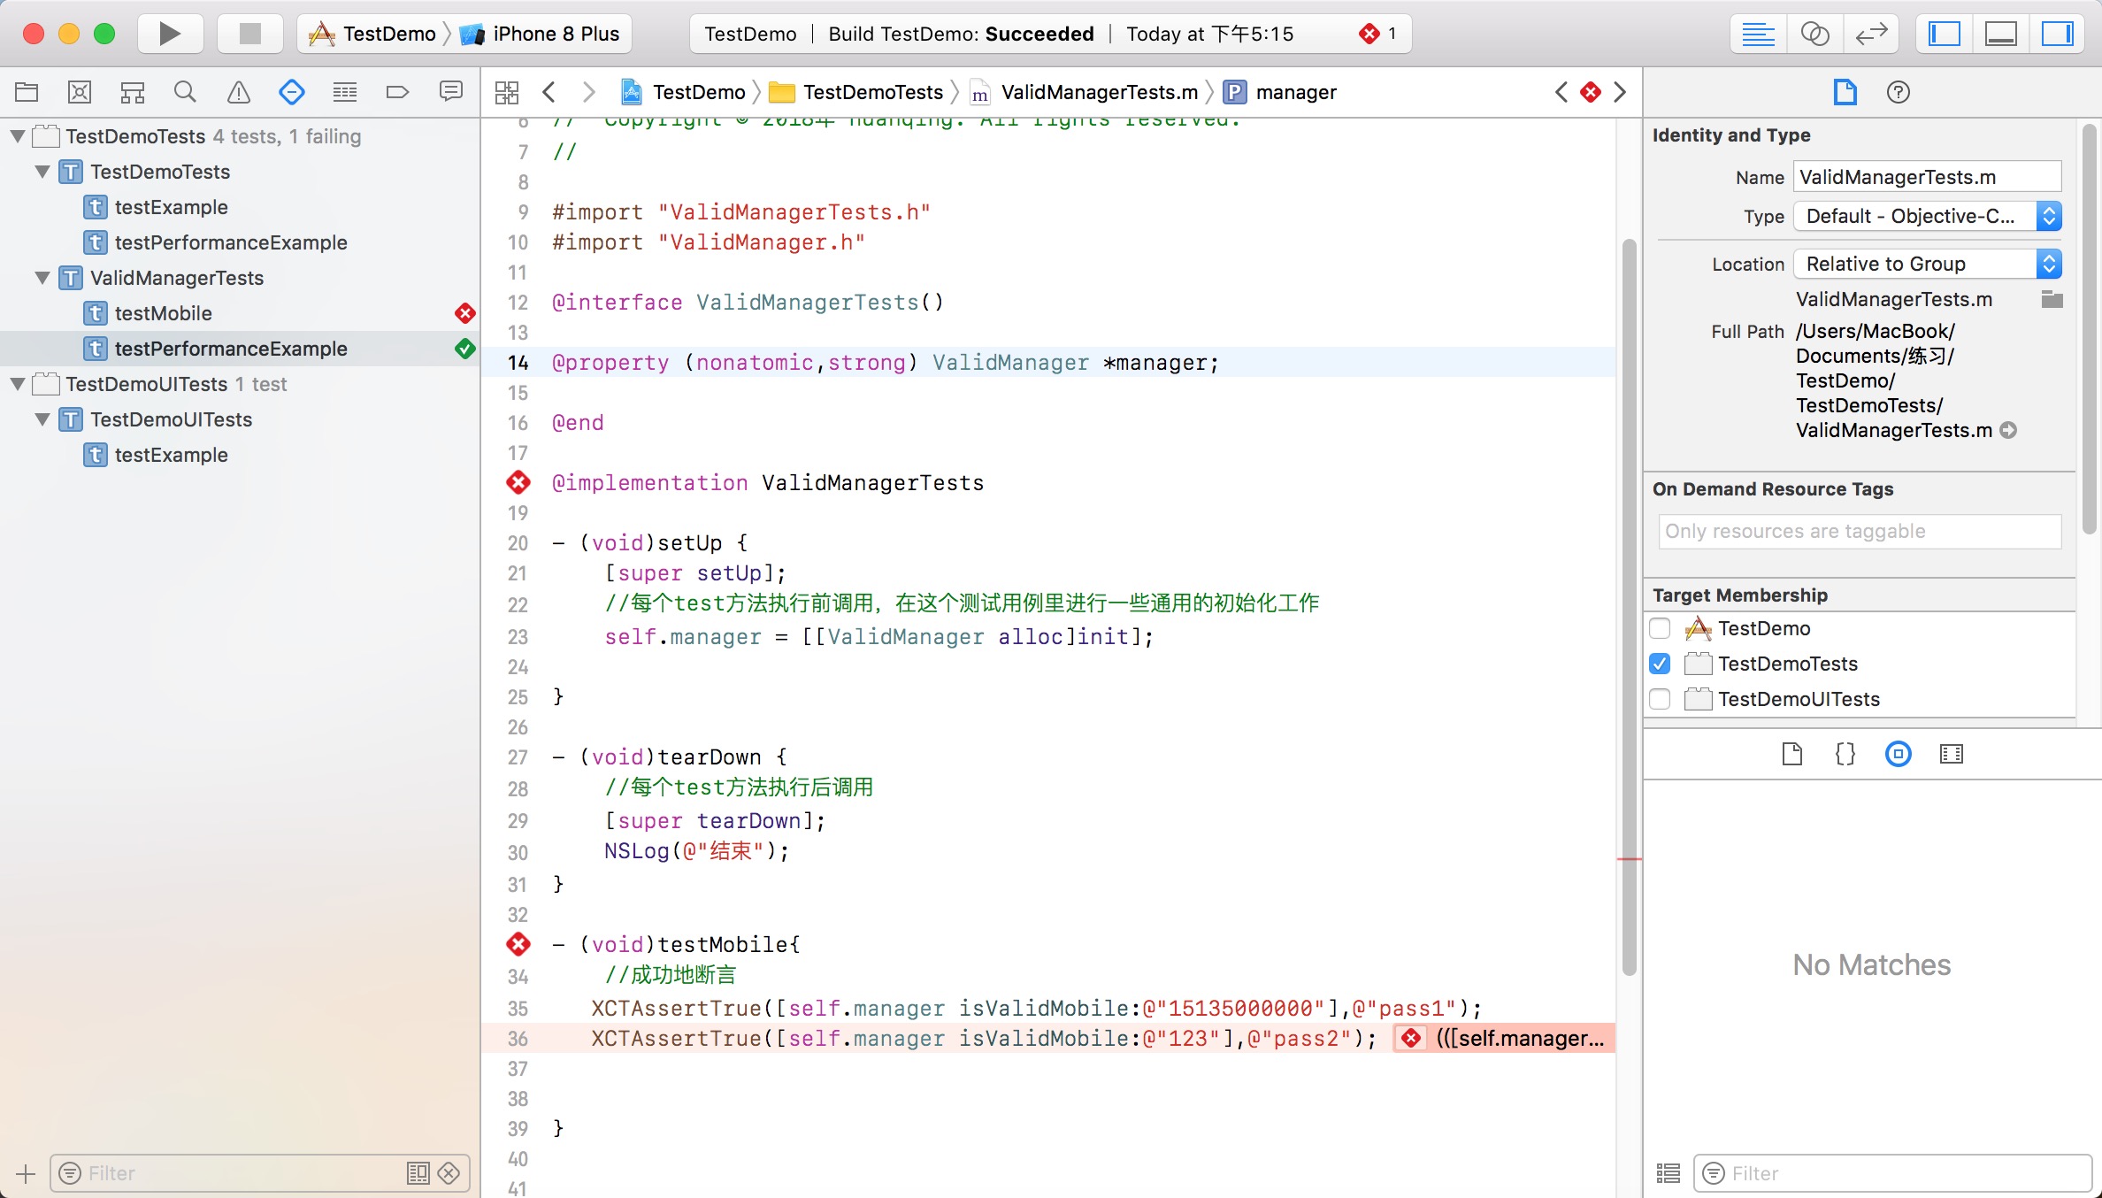The width and height of the screenshot is (2102, 1198).
Task: Enable TestDemoUITests target membership
Action: (1660, 699)
